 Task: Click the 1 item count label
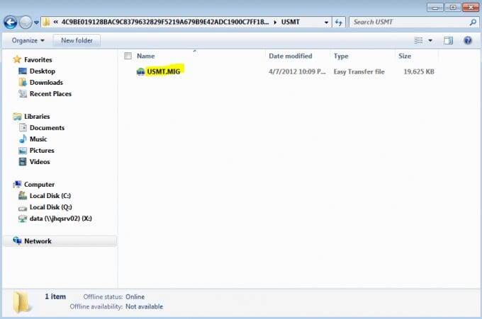click(x=55, y=297)
